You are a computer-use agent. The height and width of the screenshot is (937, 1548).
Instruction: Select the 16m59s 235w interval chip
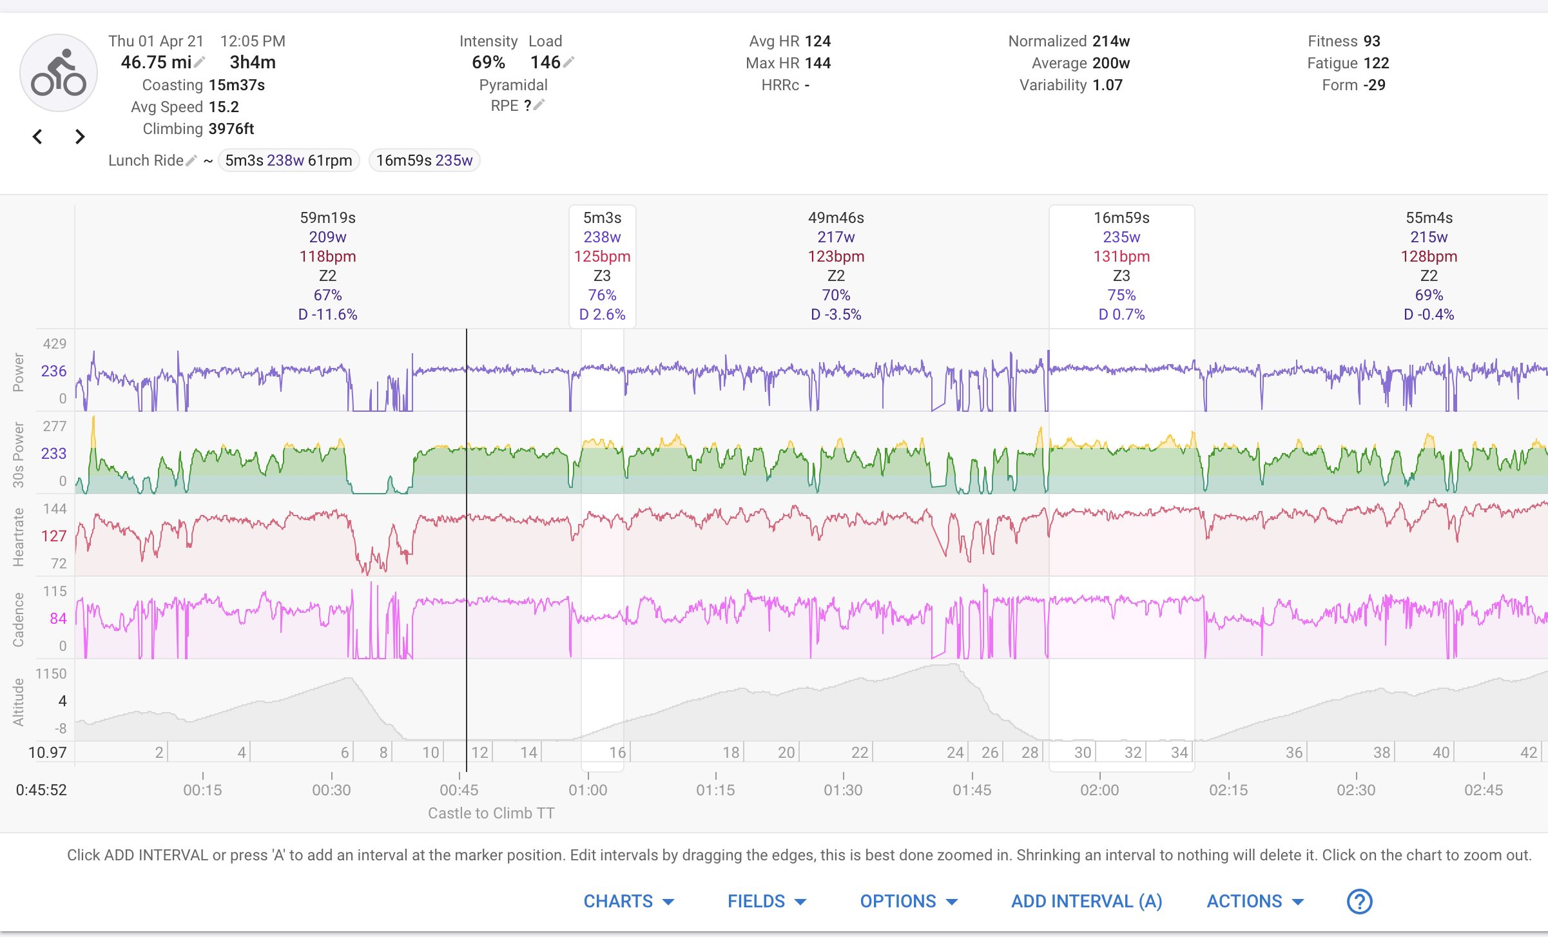tap(424, 160)
